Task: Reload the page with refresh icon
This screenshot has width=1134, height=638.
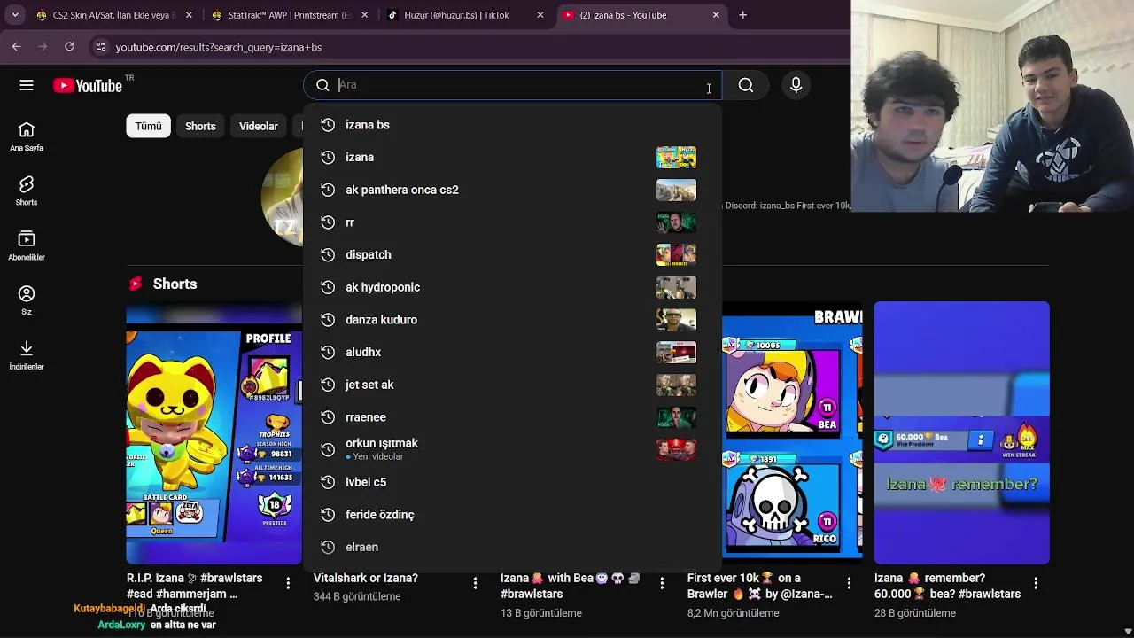Action: (69, 46)
